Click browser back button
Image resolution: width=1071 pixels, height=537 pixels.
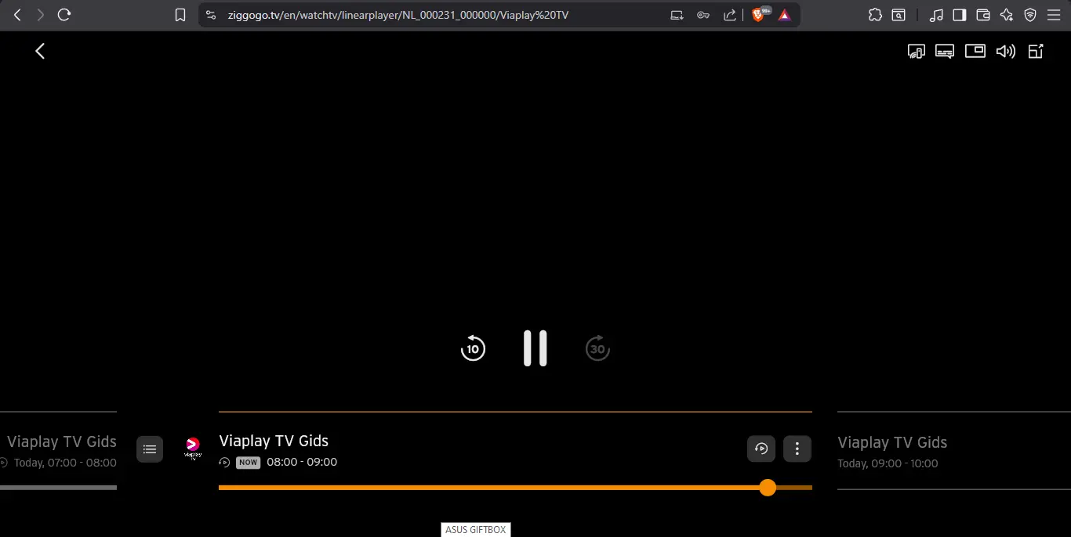pos(17,15)
